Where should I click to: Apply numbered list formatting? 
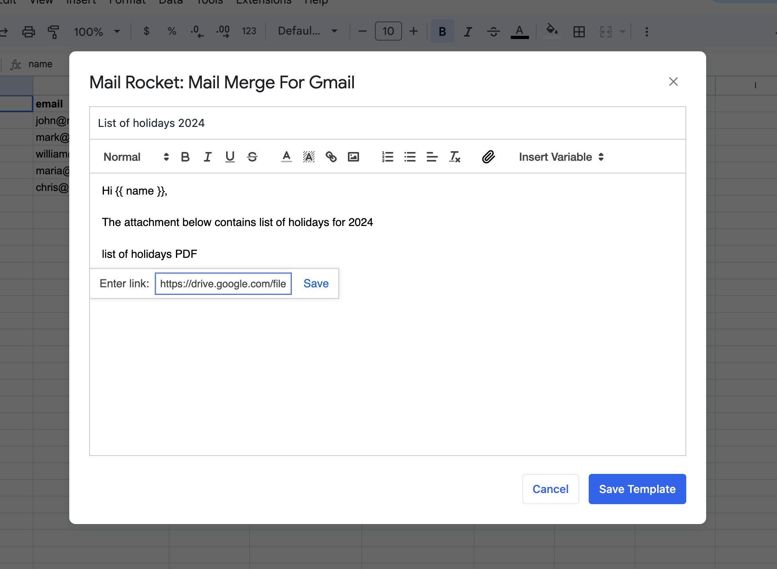[x=387, y=157]
